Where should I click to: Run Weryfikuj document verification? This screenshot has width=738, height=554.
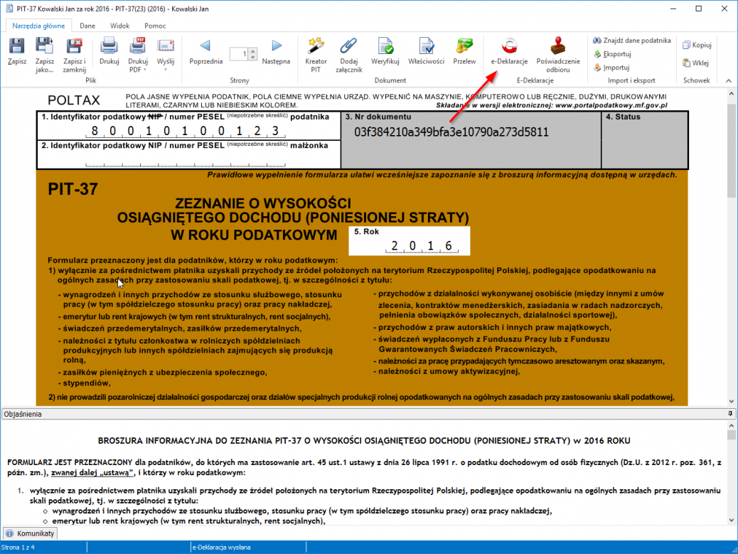[x=385, y=50]
